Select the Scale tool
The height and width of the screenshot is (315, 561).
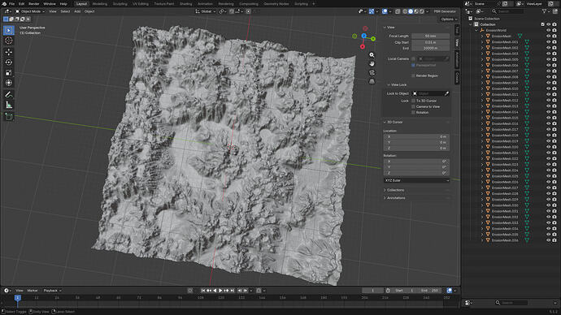9,73
